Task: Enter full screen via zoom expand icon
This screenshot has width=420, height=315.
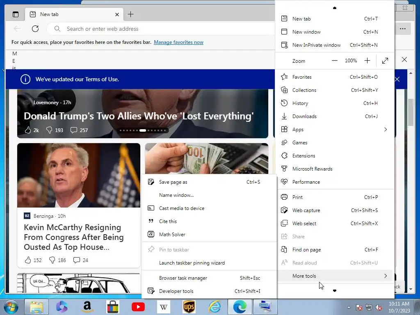Action: pyautogui.click(x=385, y=61)
